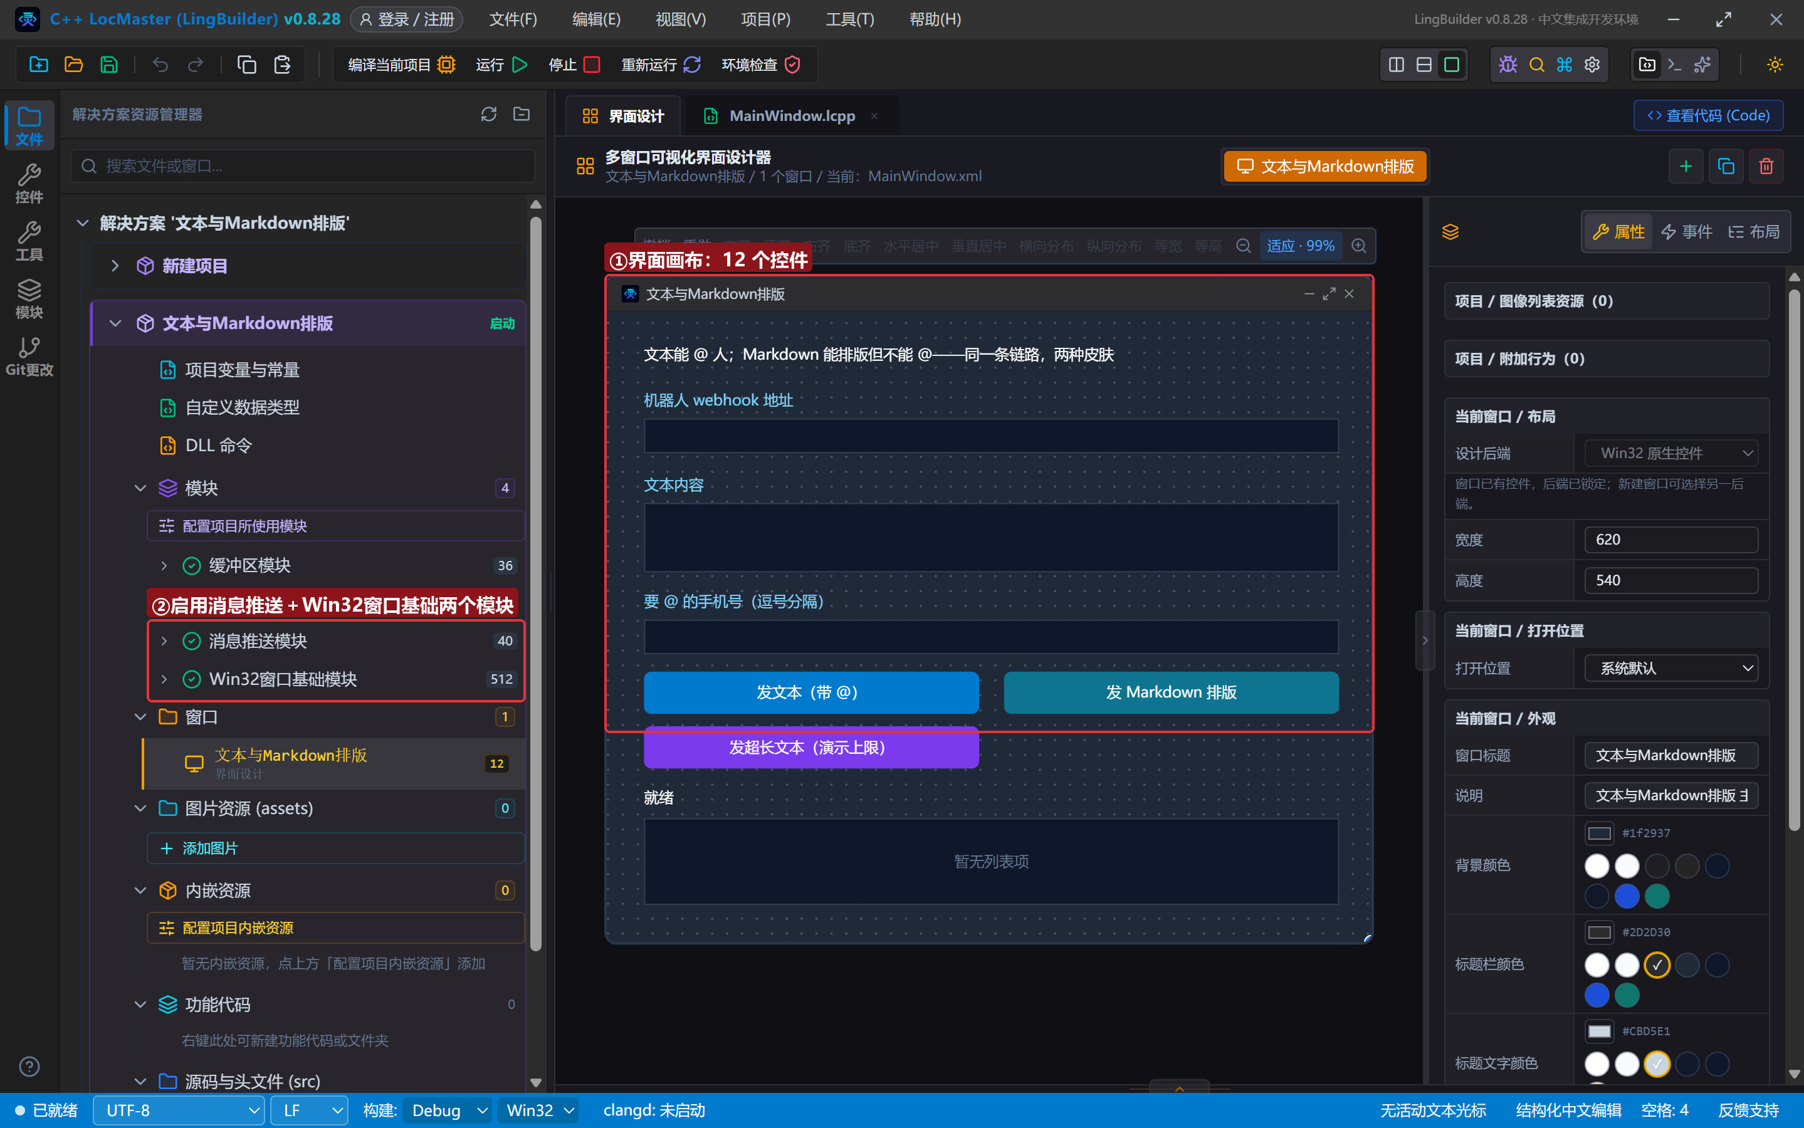Refresh the solution explorer
Image resolution: width=1804 pixels, height=1128 pixels.
click(489, 114)
